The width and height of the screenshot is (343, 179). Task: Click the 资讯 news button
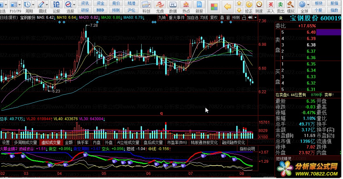pyautogui.click(x=85, y=3)
